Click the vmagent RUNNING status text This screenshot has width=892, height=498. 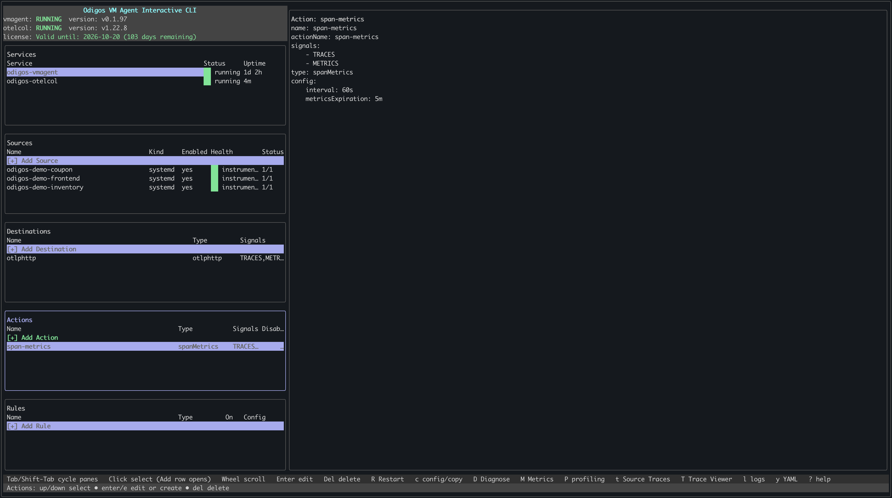coord(49,19)
